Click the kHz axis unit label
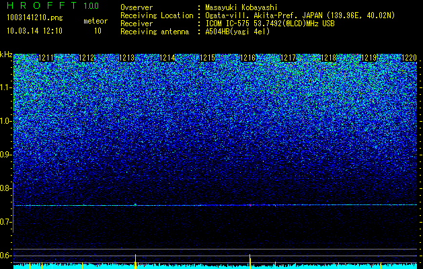423x269 pixels. pyautogui.click(x=6, y=54)
